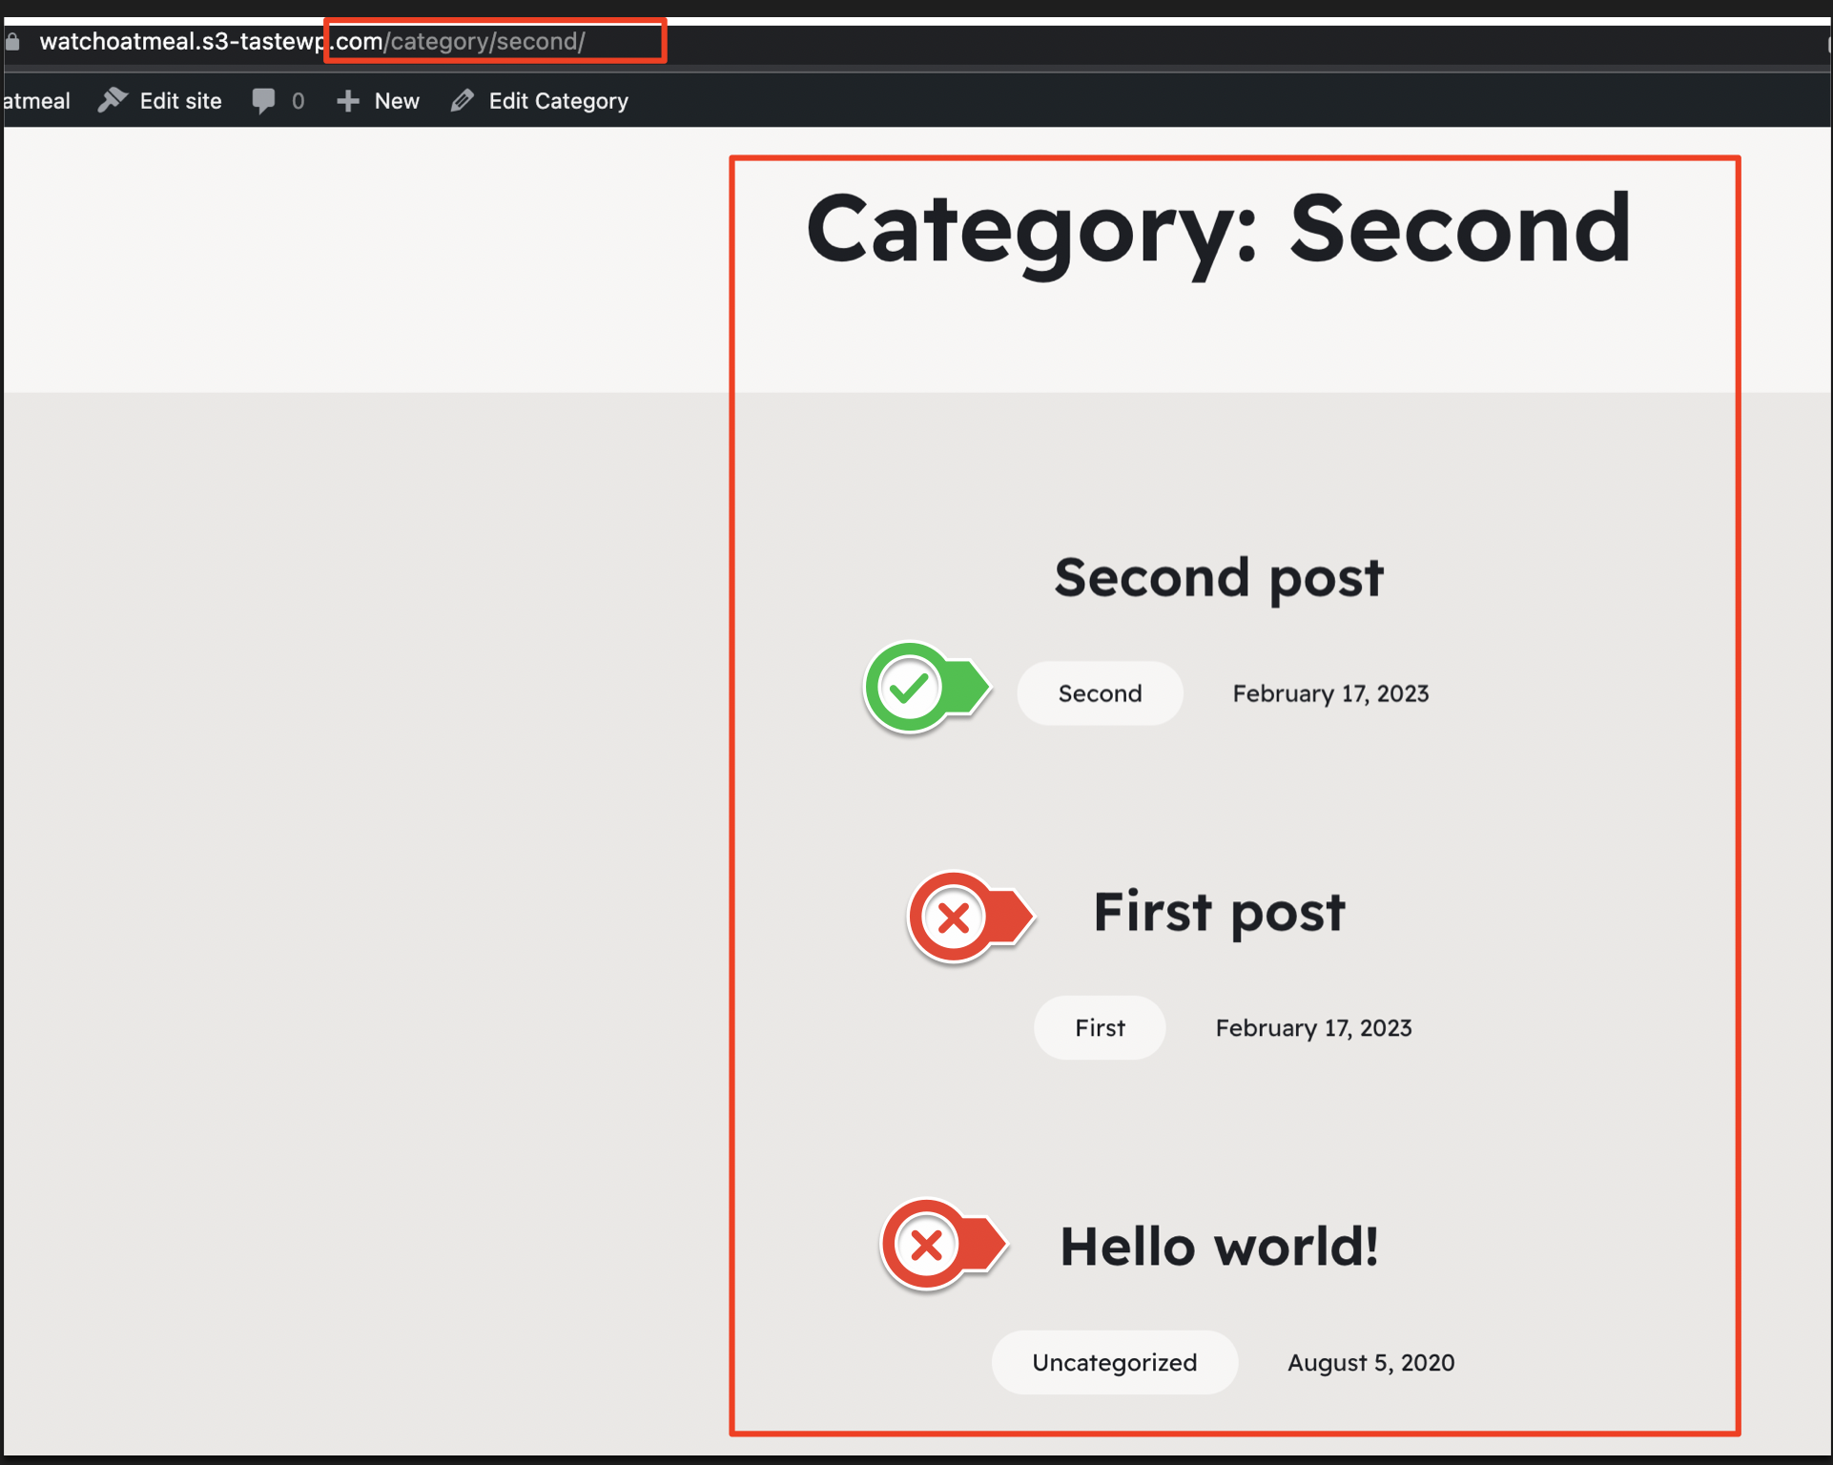Open the Edit site admin bar item

click(180, 101)
